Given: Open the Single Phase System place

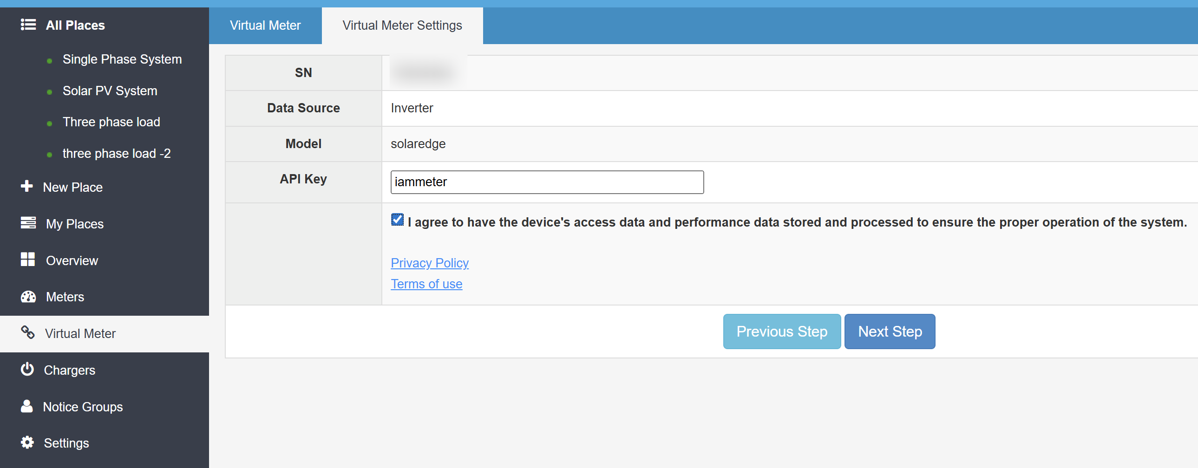Looking at the screenshot, I should tap(122, 59).
